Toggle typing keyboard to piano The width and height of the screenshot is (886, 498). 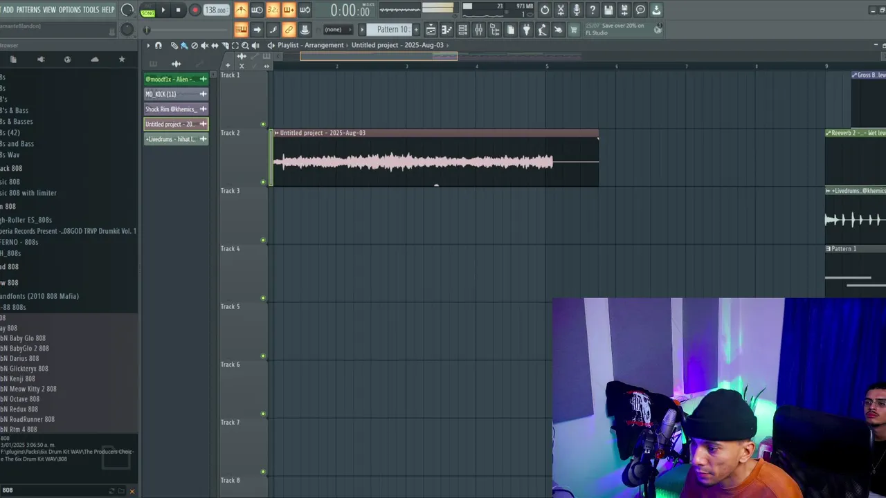click(x=241, y=30)
